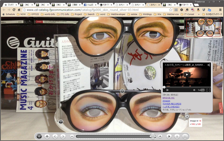Open the WebDeveloper bookmark folder
Viewport: 224px width, 141px height.
[116, 14]
